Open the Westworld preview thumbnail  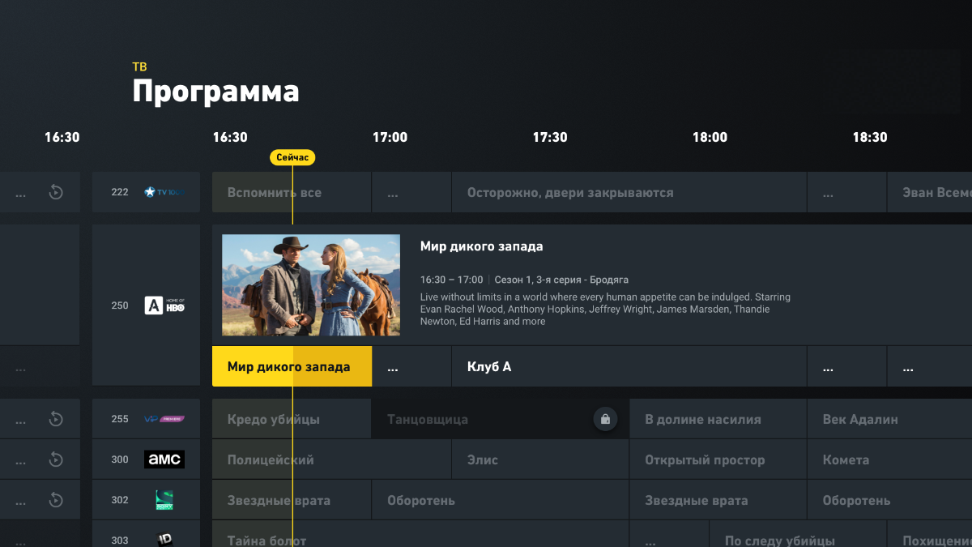311,285
